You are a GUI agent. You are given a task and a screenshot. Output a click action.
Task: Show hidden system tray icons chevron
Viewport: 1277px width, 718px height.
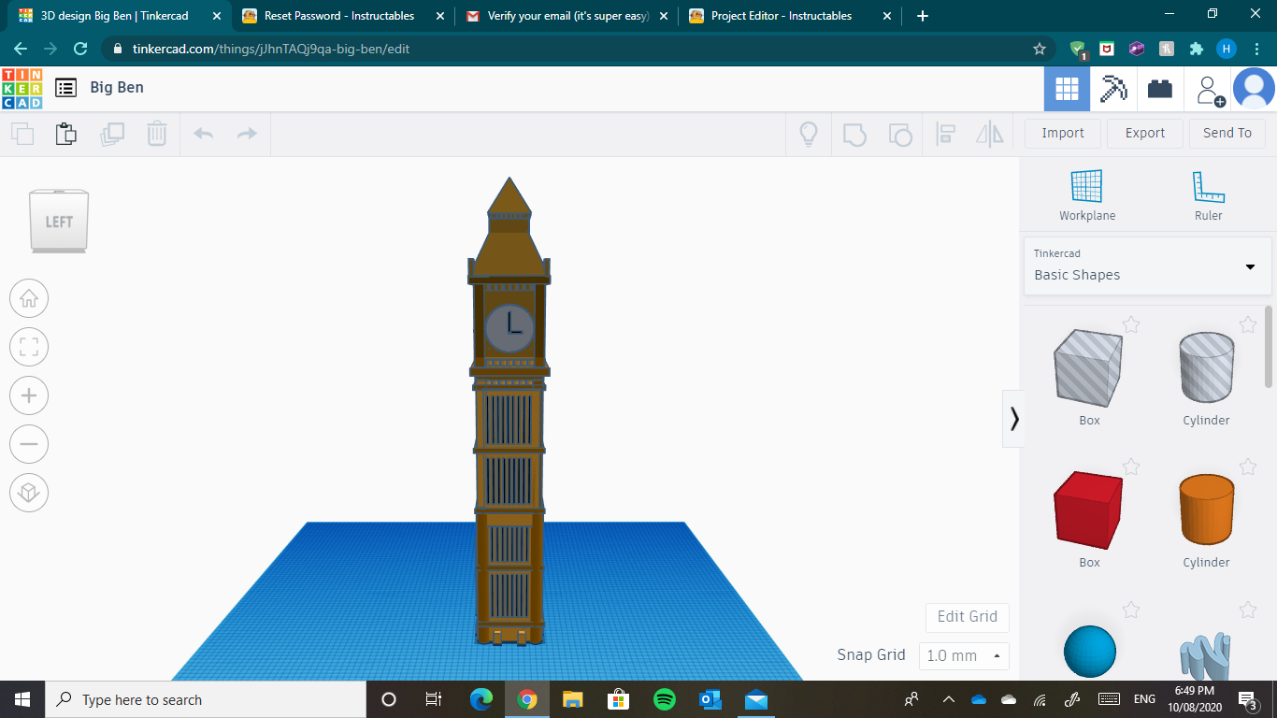(949, 699)
